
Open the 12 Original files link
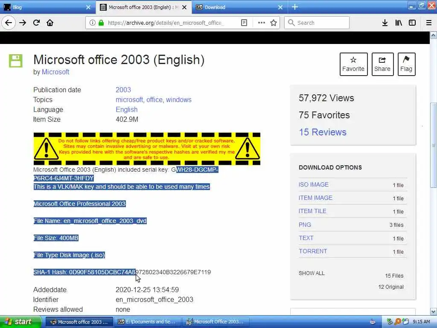[x=391, y=287]
